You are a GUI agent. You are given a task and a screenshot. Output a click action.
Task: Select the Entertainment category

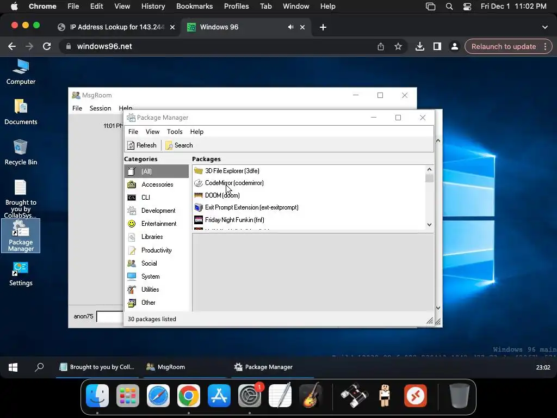pos(156,224)
